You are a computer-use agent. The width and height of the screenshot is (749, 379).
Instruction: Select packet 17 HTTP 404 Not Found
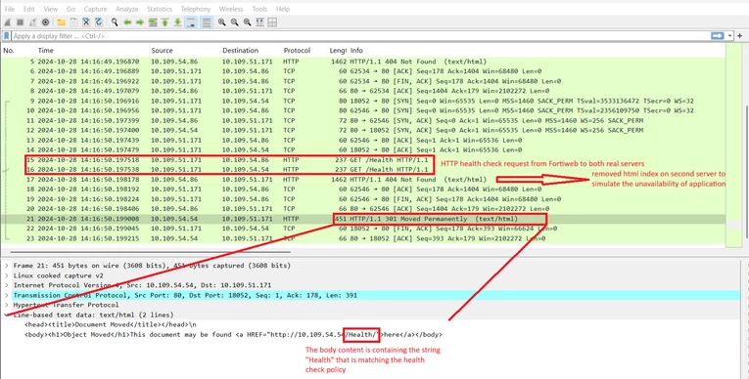click(363, 180)
